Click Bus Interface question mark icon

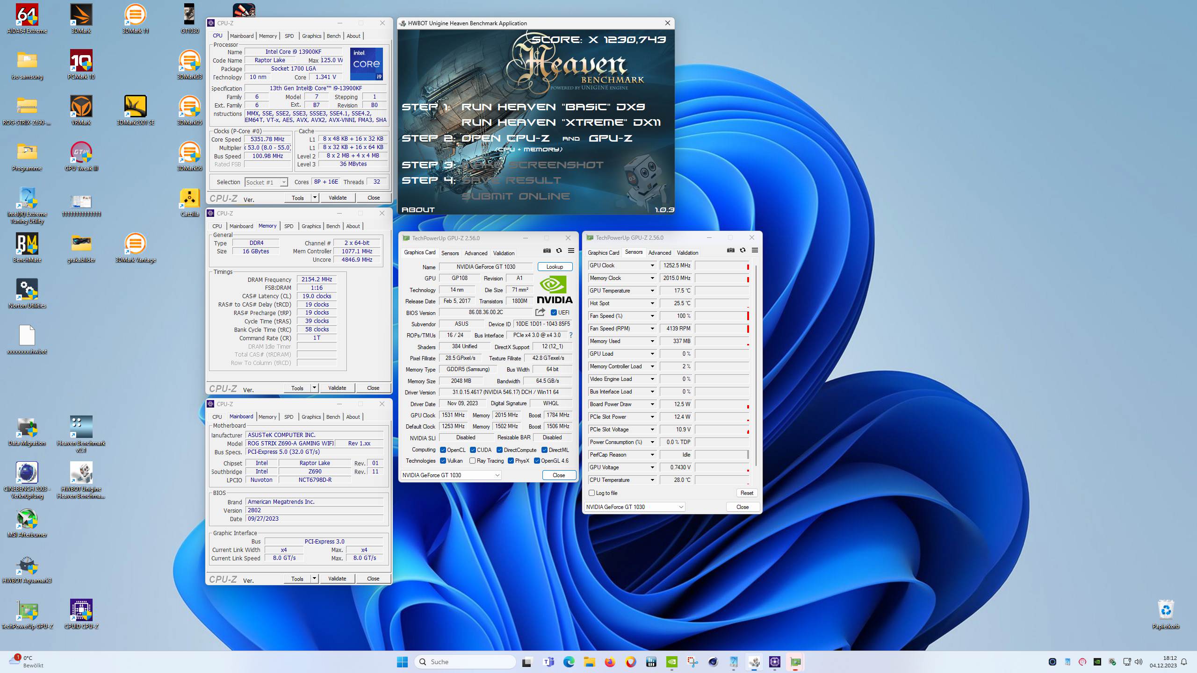click(570, 335)
